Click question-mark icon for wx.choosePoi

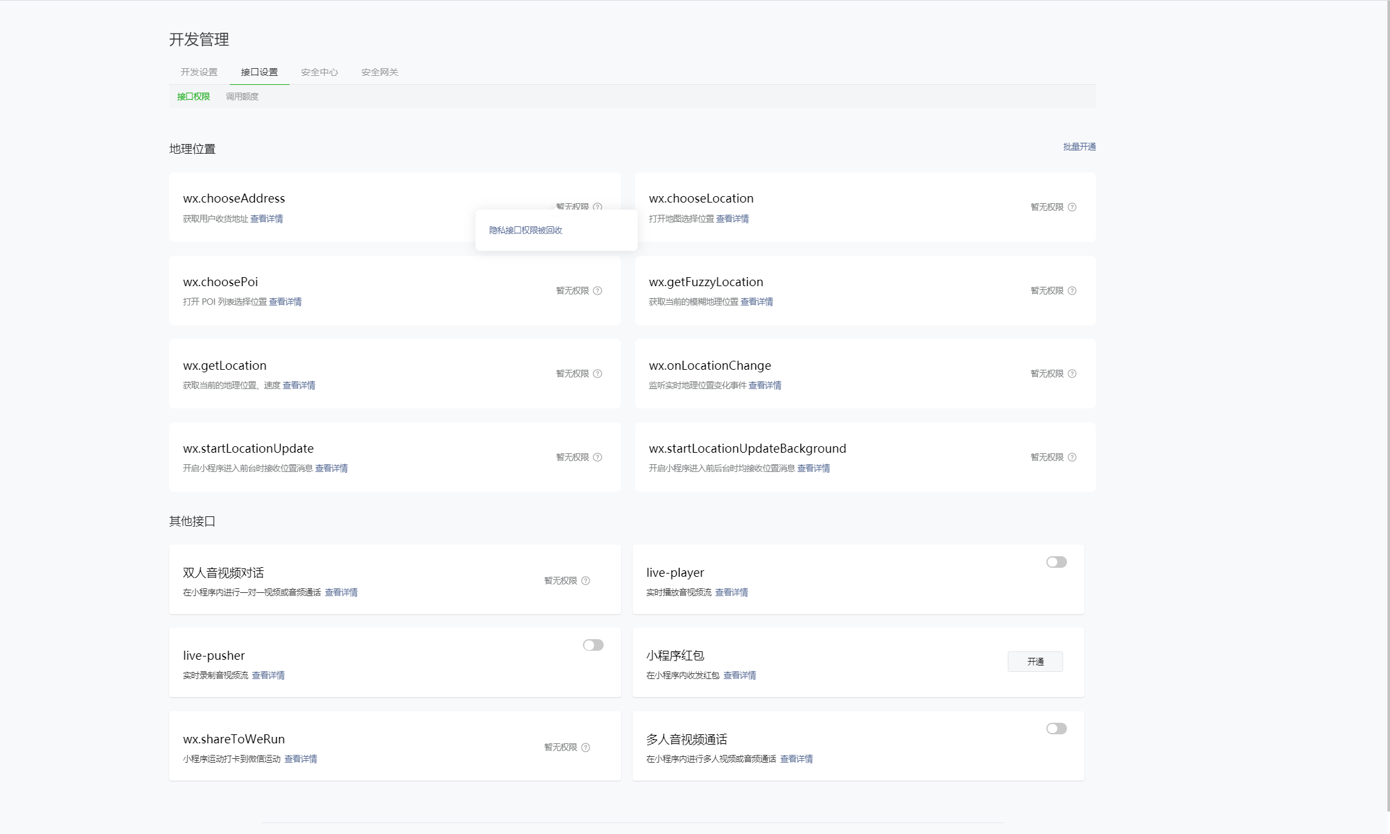click(x=597, y=291)
